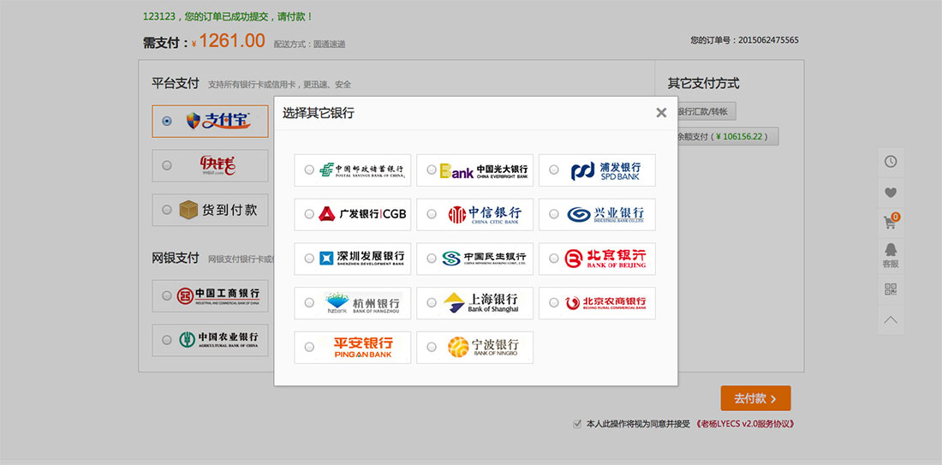The height and width of the screenshot is (465, 942).
Task: Select China Minsheng Bank radio button
Action: pyautogui.click(x=432, y=259)
